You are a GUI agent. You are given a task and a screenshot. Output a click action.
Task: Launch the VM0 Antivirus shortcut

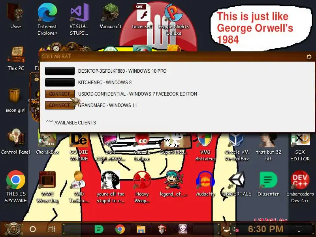tap(205, 147)
